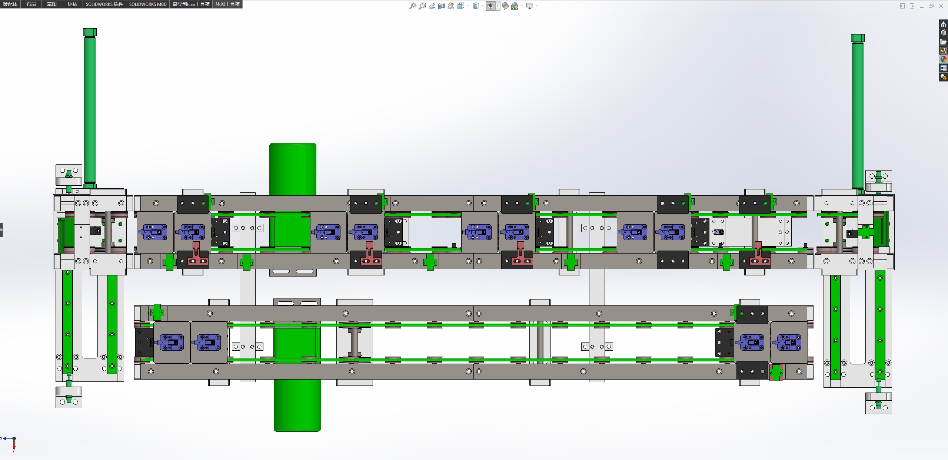Open SOLIDWORKS Resources home icon
Viewport: 948px width, 460px height.
(944, 24)
